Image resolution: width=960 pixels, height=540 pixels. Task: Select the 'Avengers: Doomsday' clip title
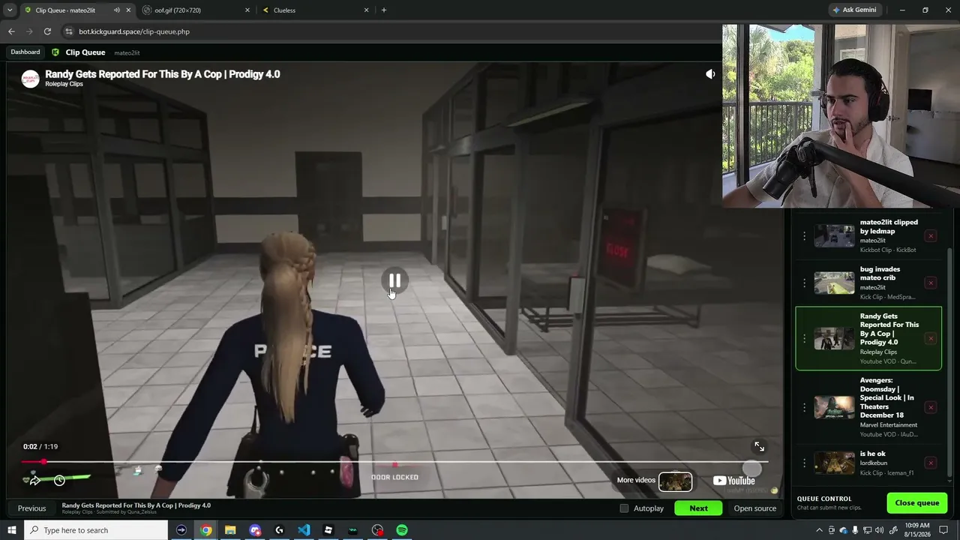tap(886, 397)
